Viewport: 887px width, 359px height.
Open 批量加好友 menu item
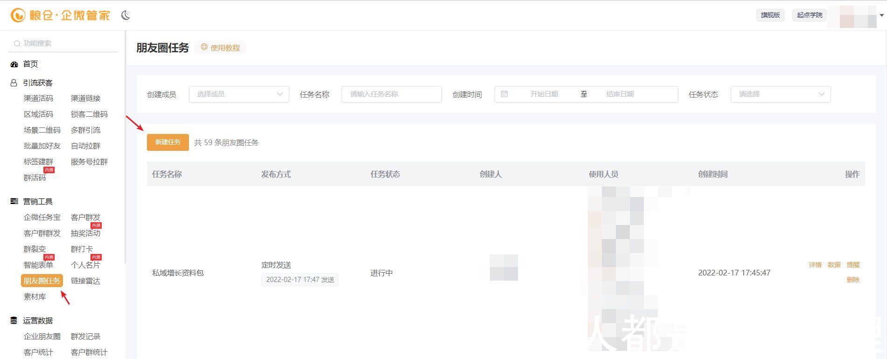pos(42,146)
